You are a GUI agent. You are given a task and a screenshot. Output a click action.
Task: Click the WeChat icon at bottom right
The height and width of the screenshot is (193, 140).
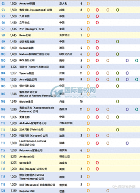[115, 187]
